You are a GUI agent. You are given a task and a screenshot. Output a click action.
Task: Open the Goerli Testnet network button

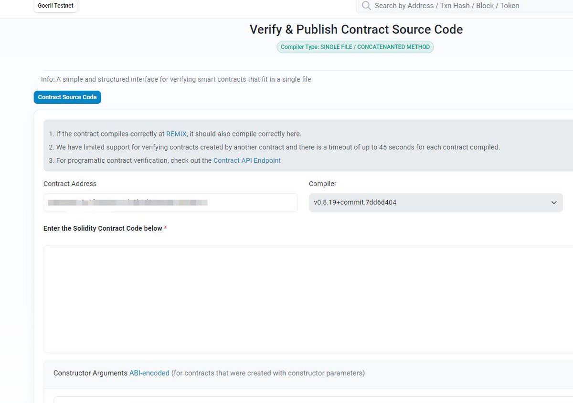[x=55, y=6]
